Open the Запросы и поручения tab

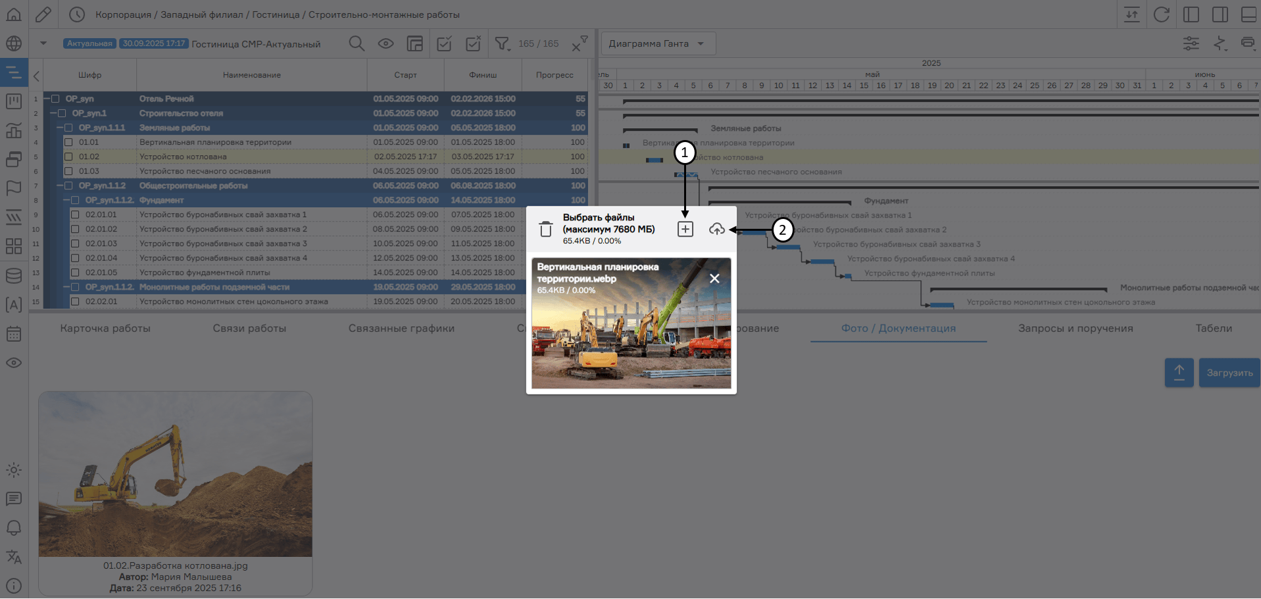point(1075,328)
